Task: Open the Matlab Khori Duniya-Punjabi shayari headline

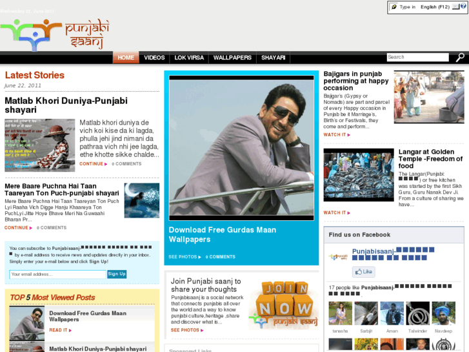Action: point(66,105)
